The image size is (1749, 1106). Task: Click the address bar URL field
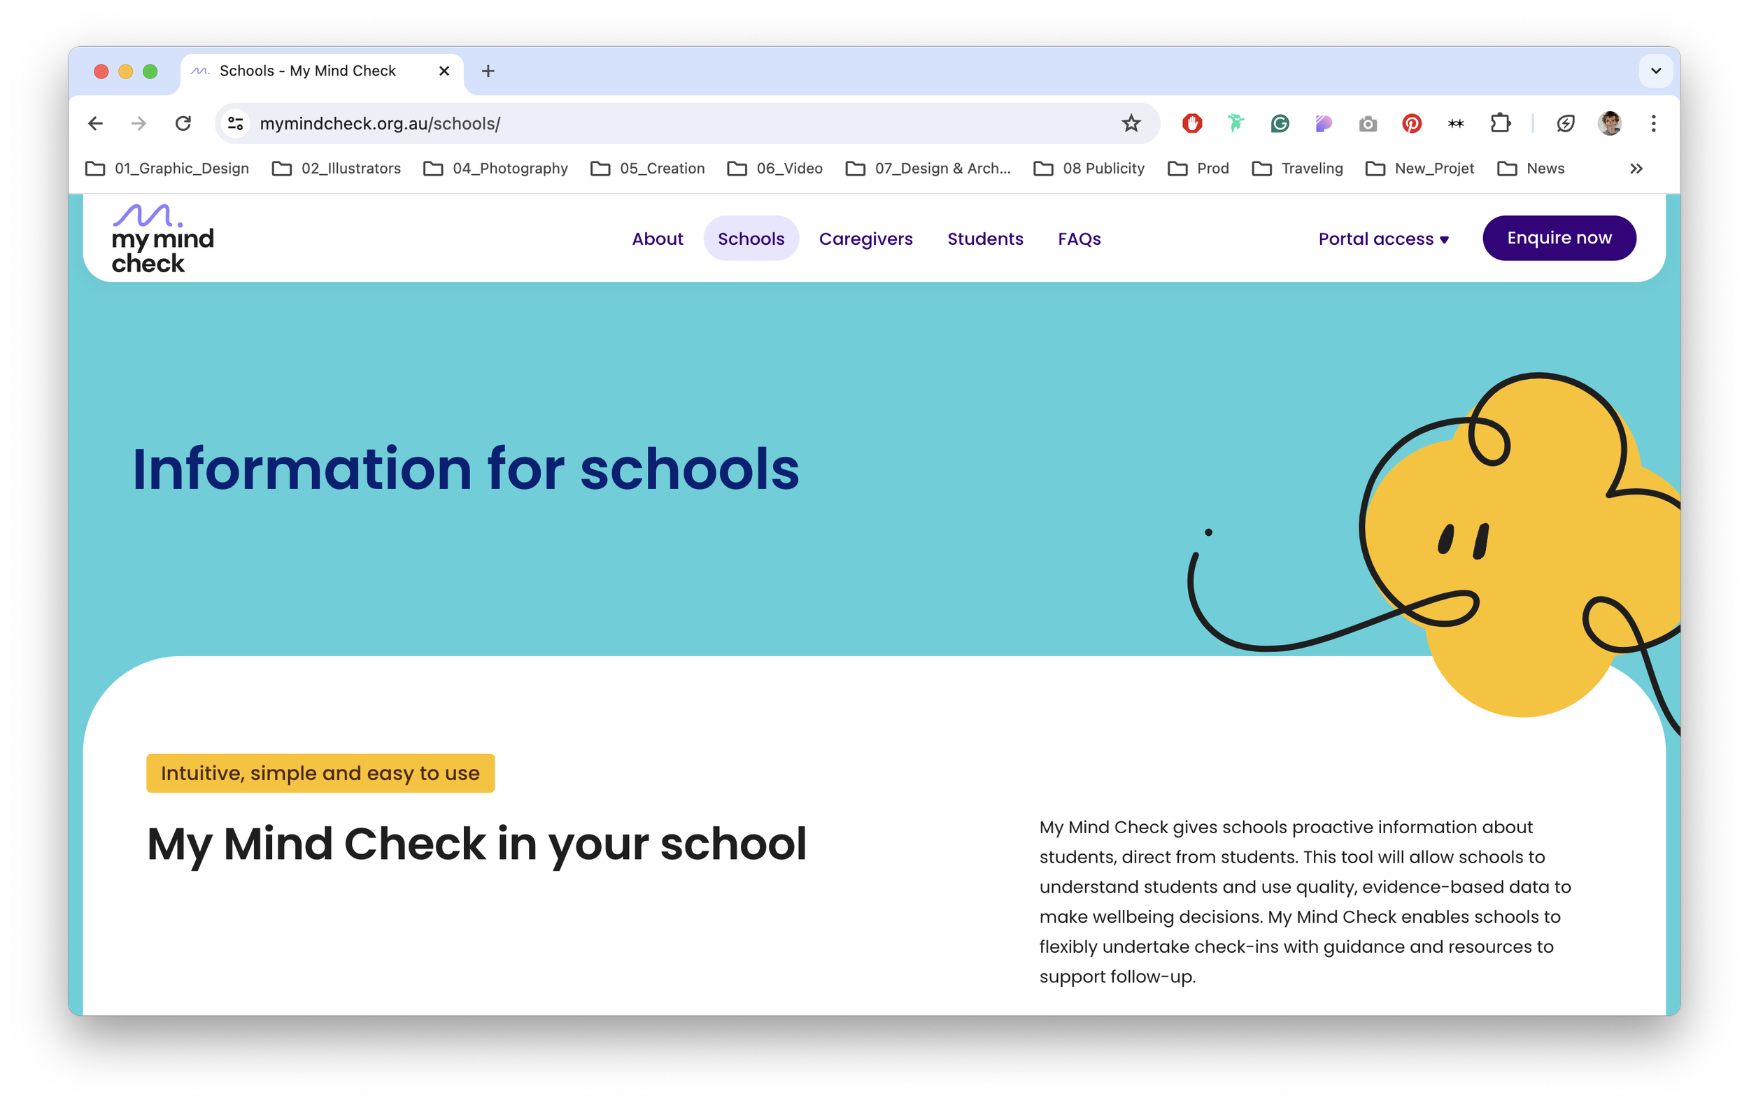coord(653,123)
